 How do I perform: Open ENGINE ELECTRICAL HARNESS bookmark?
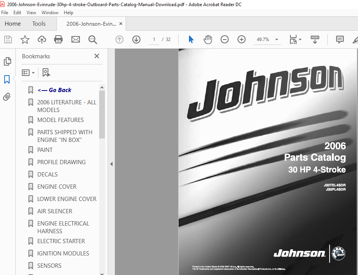pos(63,227)
